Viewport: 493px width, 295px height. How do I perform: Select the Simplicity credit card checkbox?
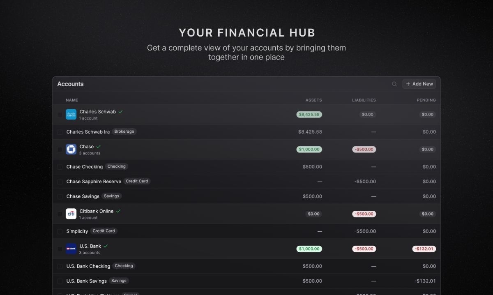(x=60, y=231)
